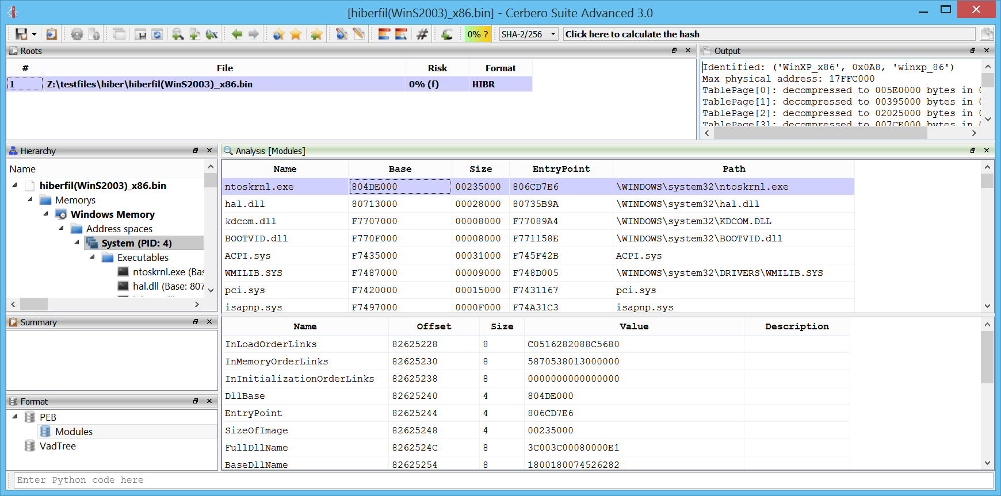Click the plain yellow star bookmark icon
Image resolution: width=1001 pixels, height=496 pixels.
coord(296,34)
